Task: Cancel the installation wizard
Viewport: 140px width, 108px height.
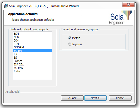Action: pyautogui.click(x=120, y=98)
